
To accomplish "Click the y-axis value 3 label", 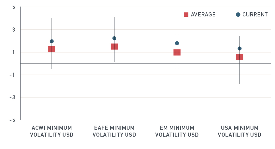I will click(14, 30).
